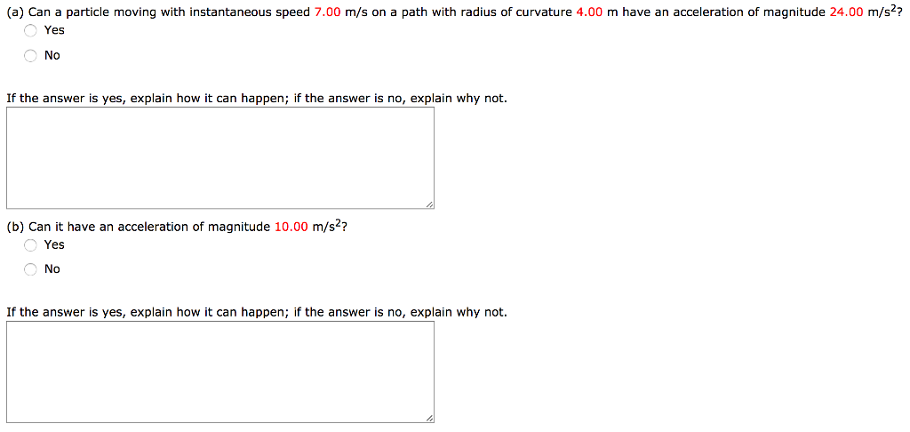The height and width of the screenshot is (432, 910).
Task: Select the Yes radio button for part (a)
Action: click(31, 30)
